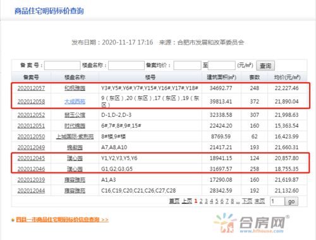Screen dimensions: 316x240
Task: Focus the 楼盘名称 search field
Action: click(x=126, y=66)
